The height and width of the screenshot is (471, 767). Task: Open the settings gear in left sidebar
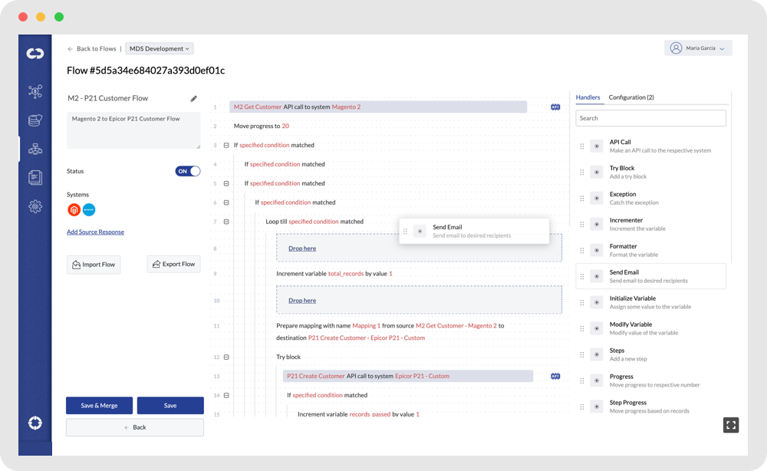tap(35, 206)
